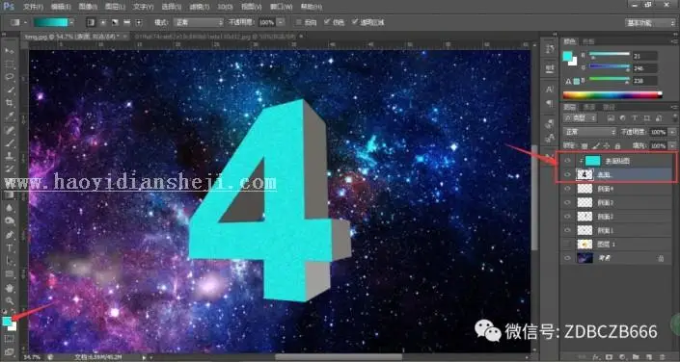Select the Healing Brush tool

(x=9, y=129)
